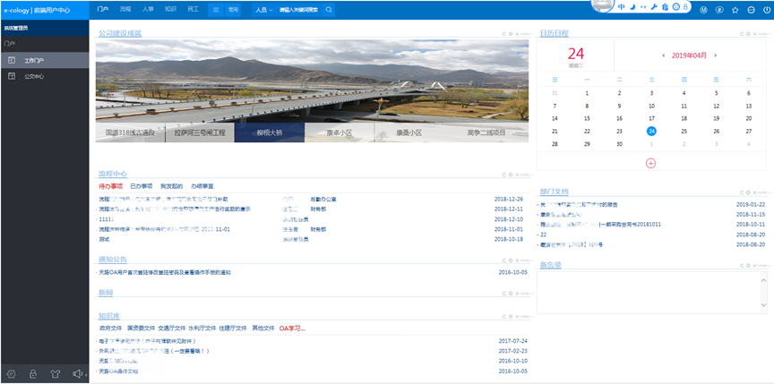Open 工作门户 in the sidebar
The height and width of the screenshot is (384, 774).
45,60
